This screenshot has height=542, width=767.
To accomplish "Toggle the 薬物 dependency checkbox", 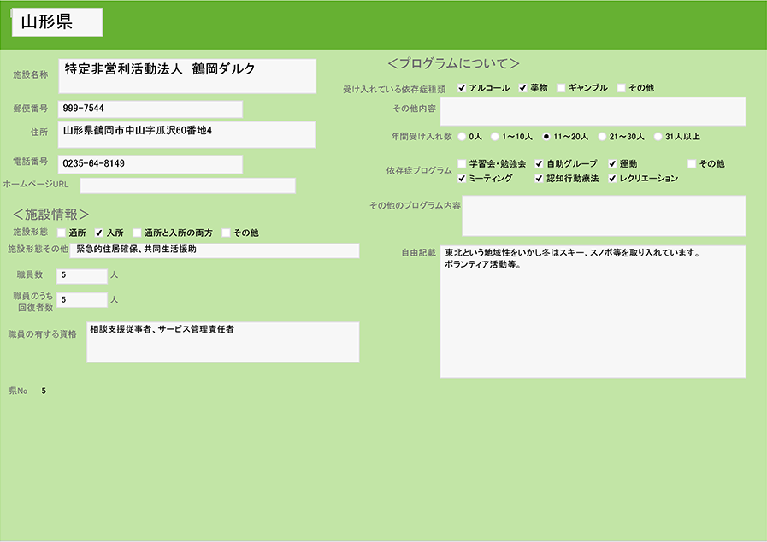I will point(522,88).
